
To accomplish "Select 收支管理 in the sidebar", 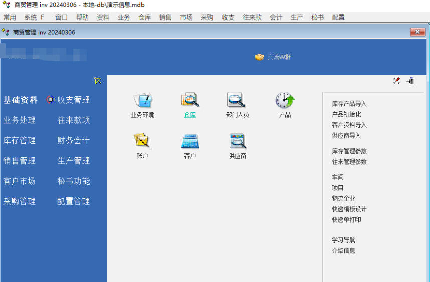I will pyautogui.click(x=73, y=100).
